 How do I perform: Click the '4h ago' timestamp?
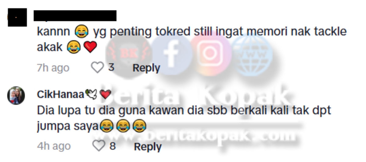tap(54, 146)
